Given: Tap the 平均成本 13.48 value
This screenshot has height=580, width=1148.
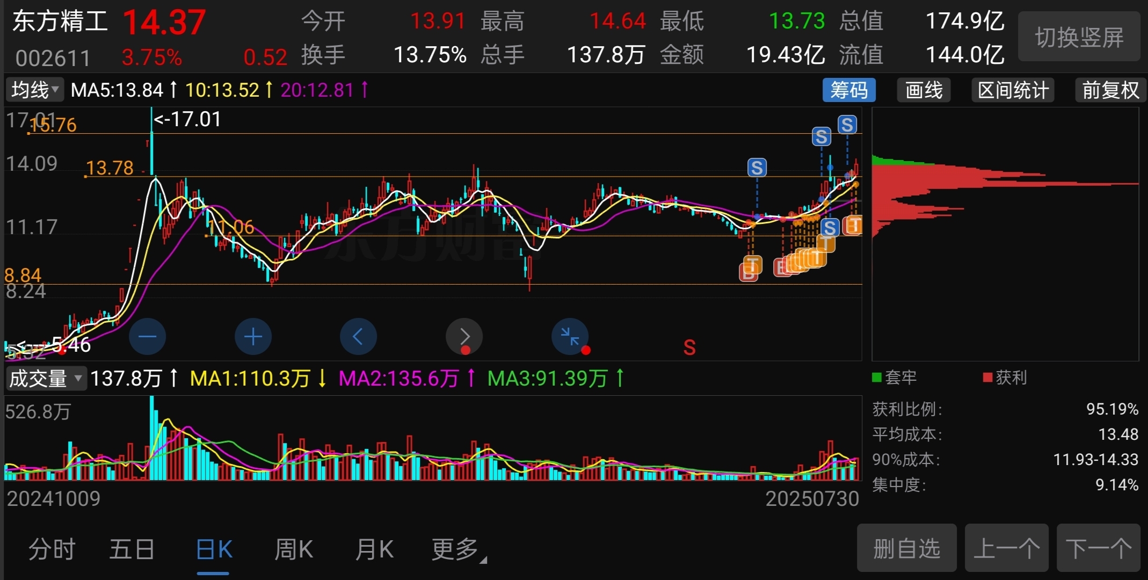Looking at the screenshot, I should 1118,434.
